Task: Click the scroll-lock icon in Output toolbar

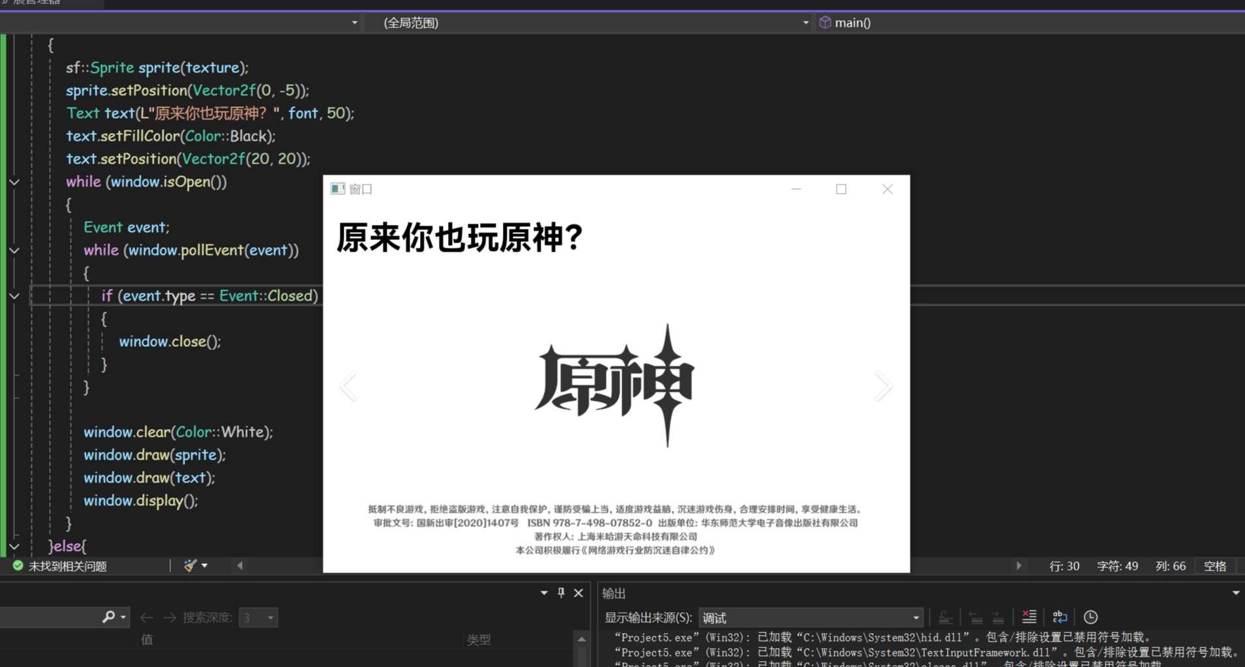Action: [946, 617]
